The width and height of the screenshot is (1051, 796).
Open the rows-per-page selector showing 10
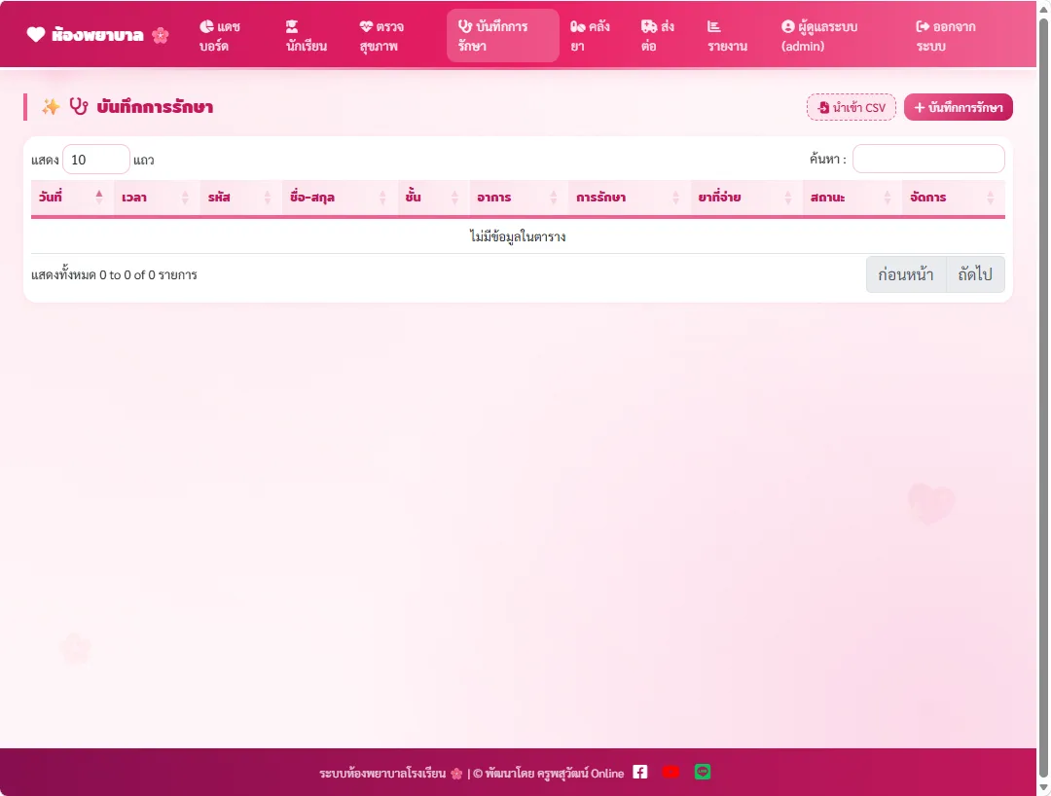coord(95,160)
